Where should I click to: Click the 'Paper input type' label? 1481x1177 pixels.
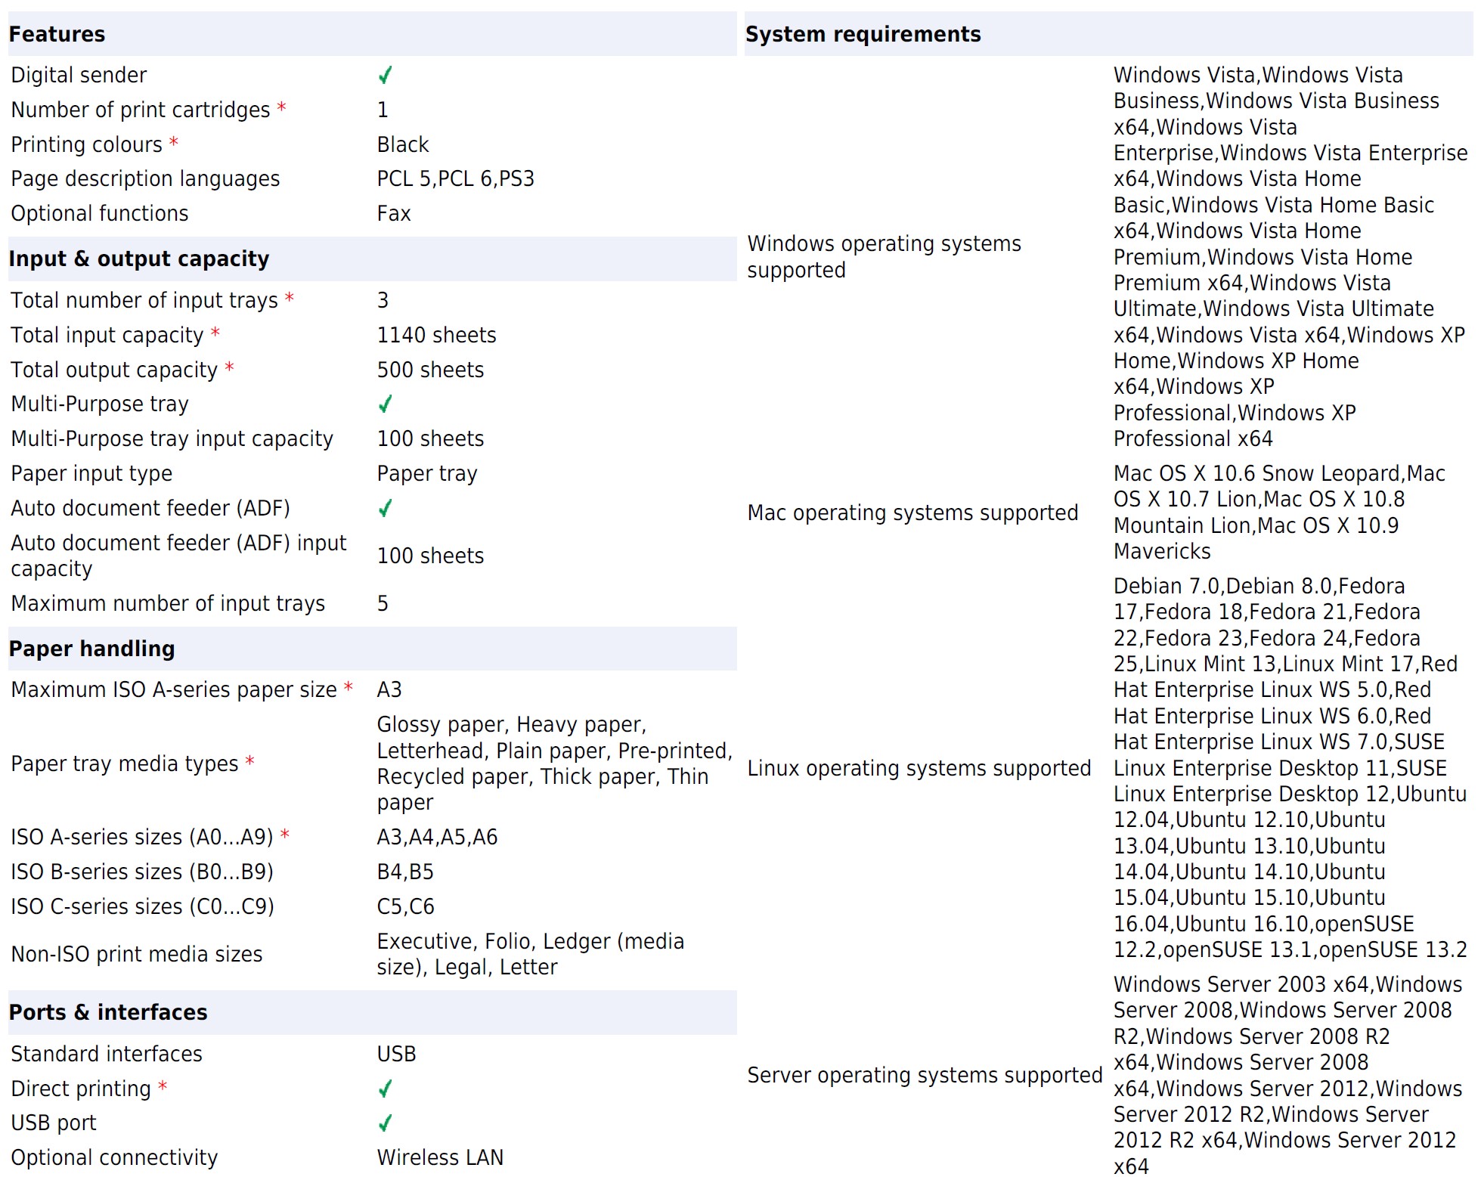[91, 474]
